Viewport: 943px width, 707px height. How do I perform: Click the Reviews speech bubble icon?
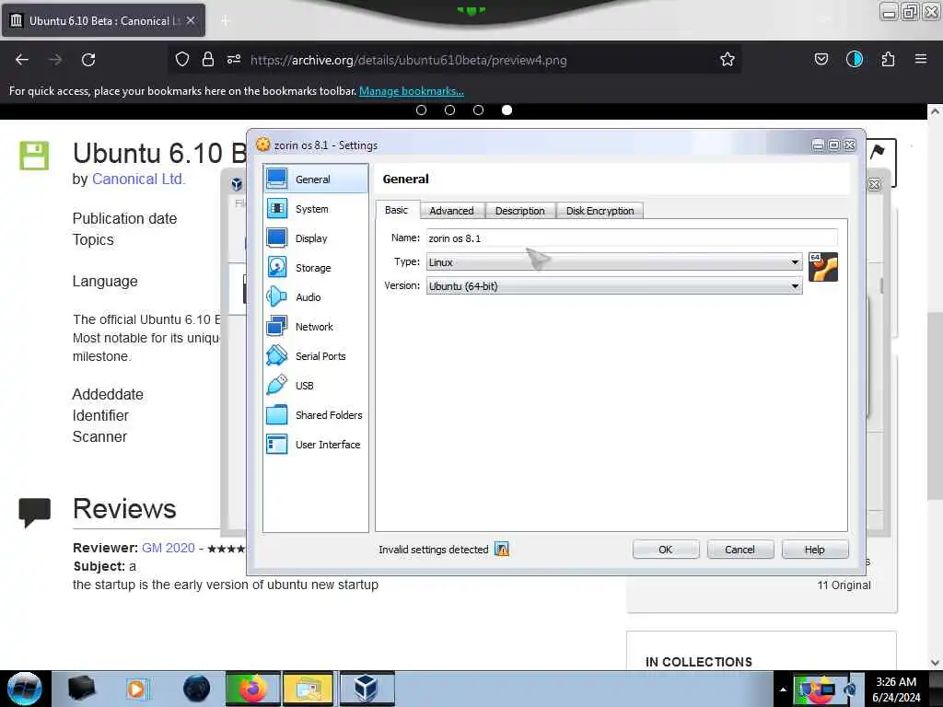pyautogui.click(x=34, y=513)
